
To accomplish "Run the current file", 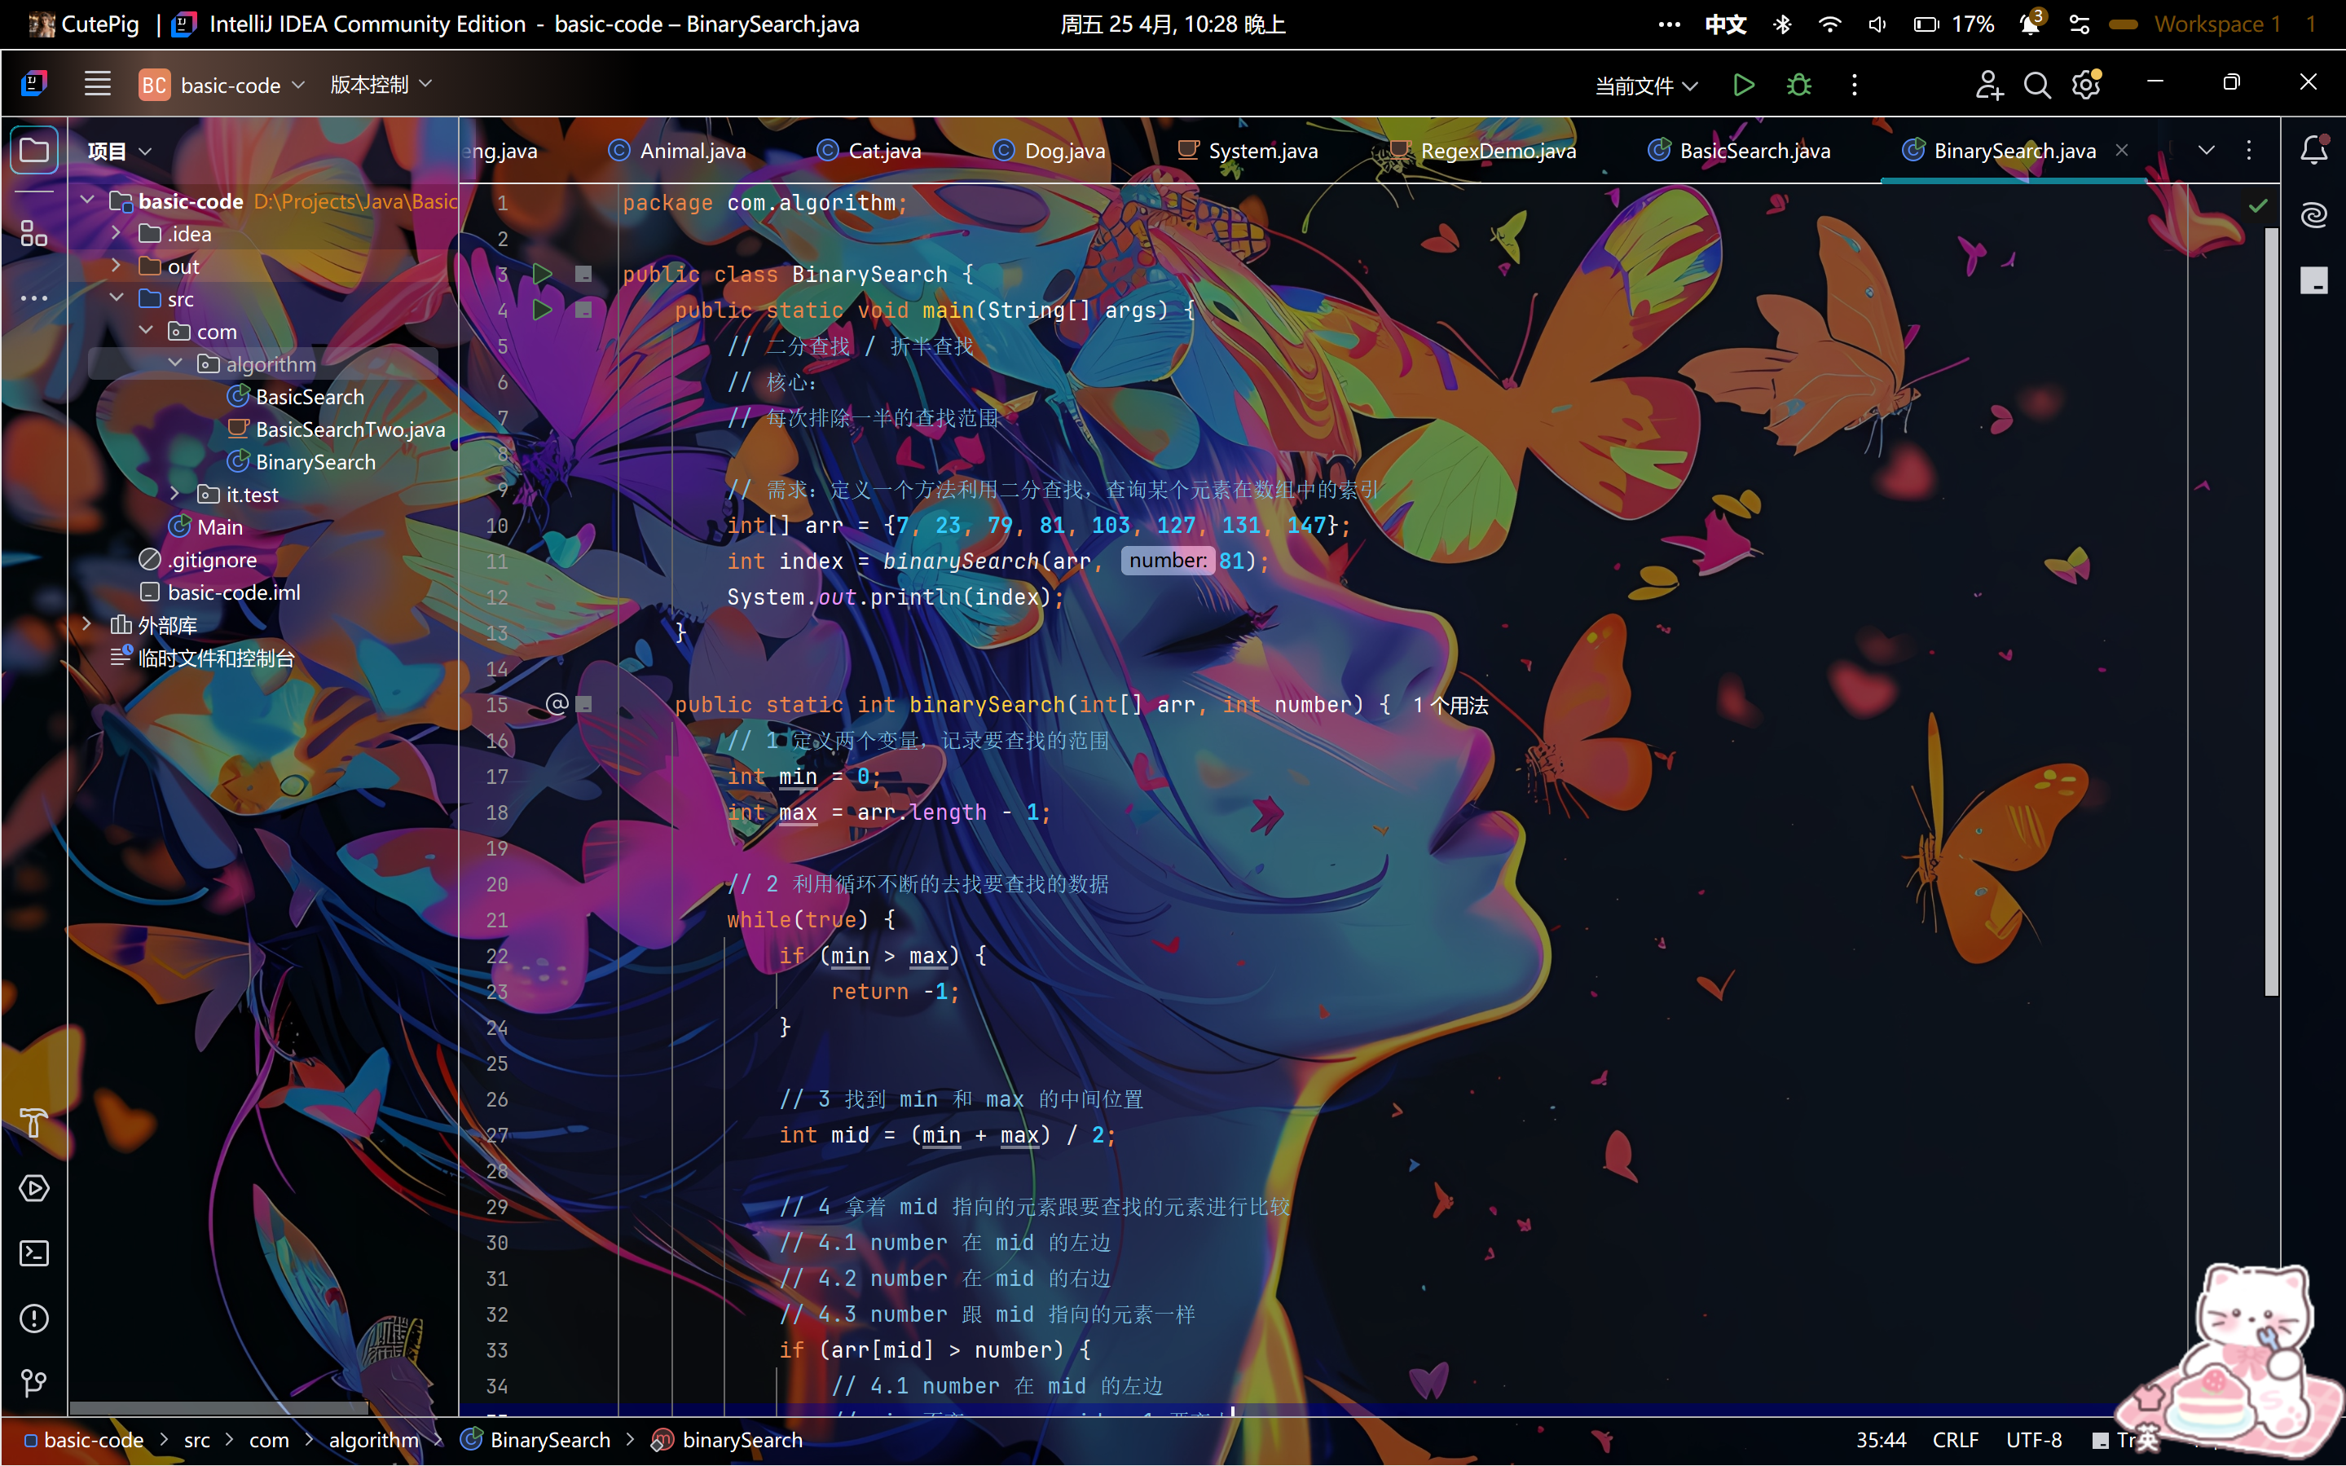I will pos(1743,86).
